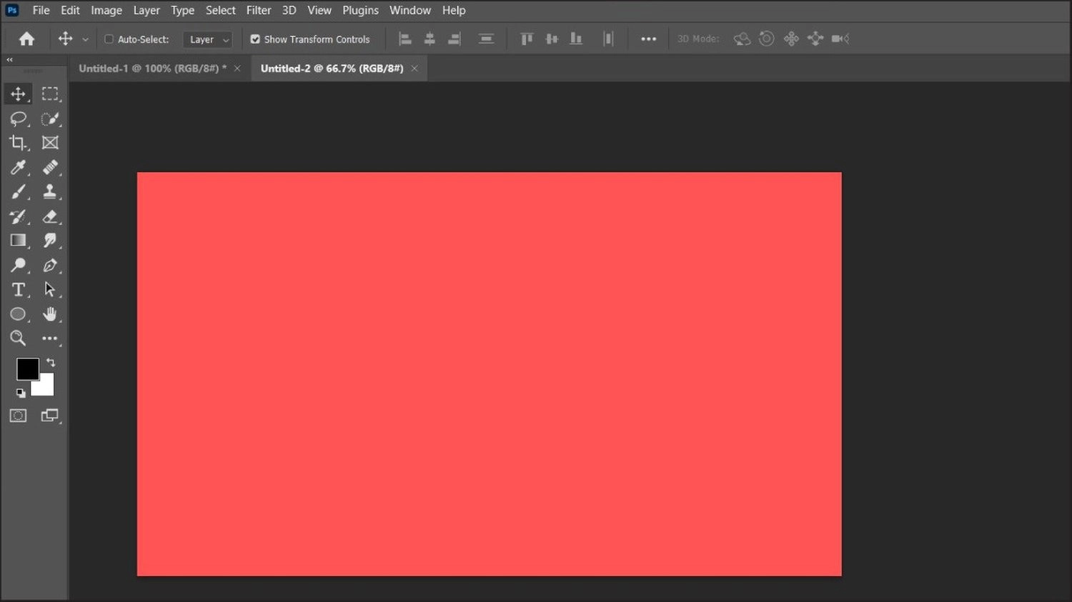
Task: Select the Healing Brush tool
Action: 49,167
